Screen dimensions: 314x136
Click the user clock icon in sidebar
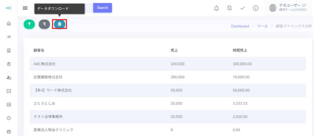pos(9,78)
